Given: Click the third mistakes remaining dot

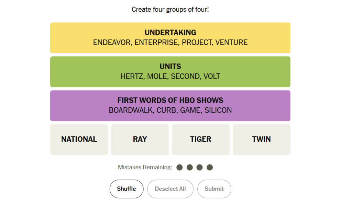Looking at the screenshot, I should (x=200, y=168).
